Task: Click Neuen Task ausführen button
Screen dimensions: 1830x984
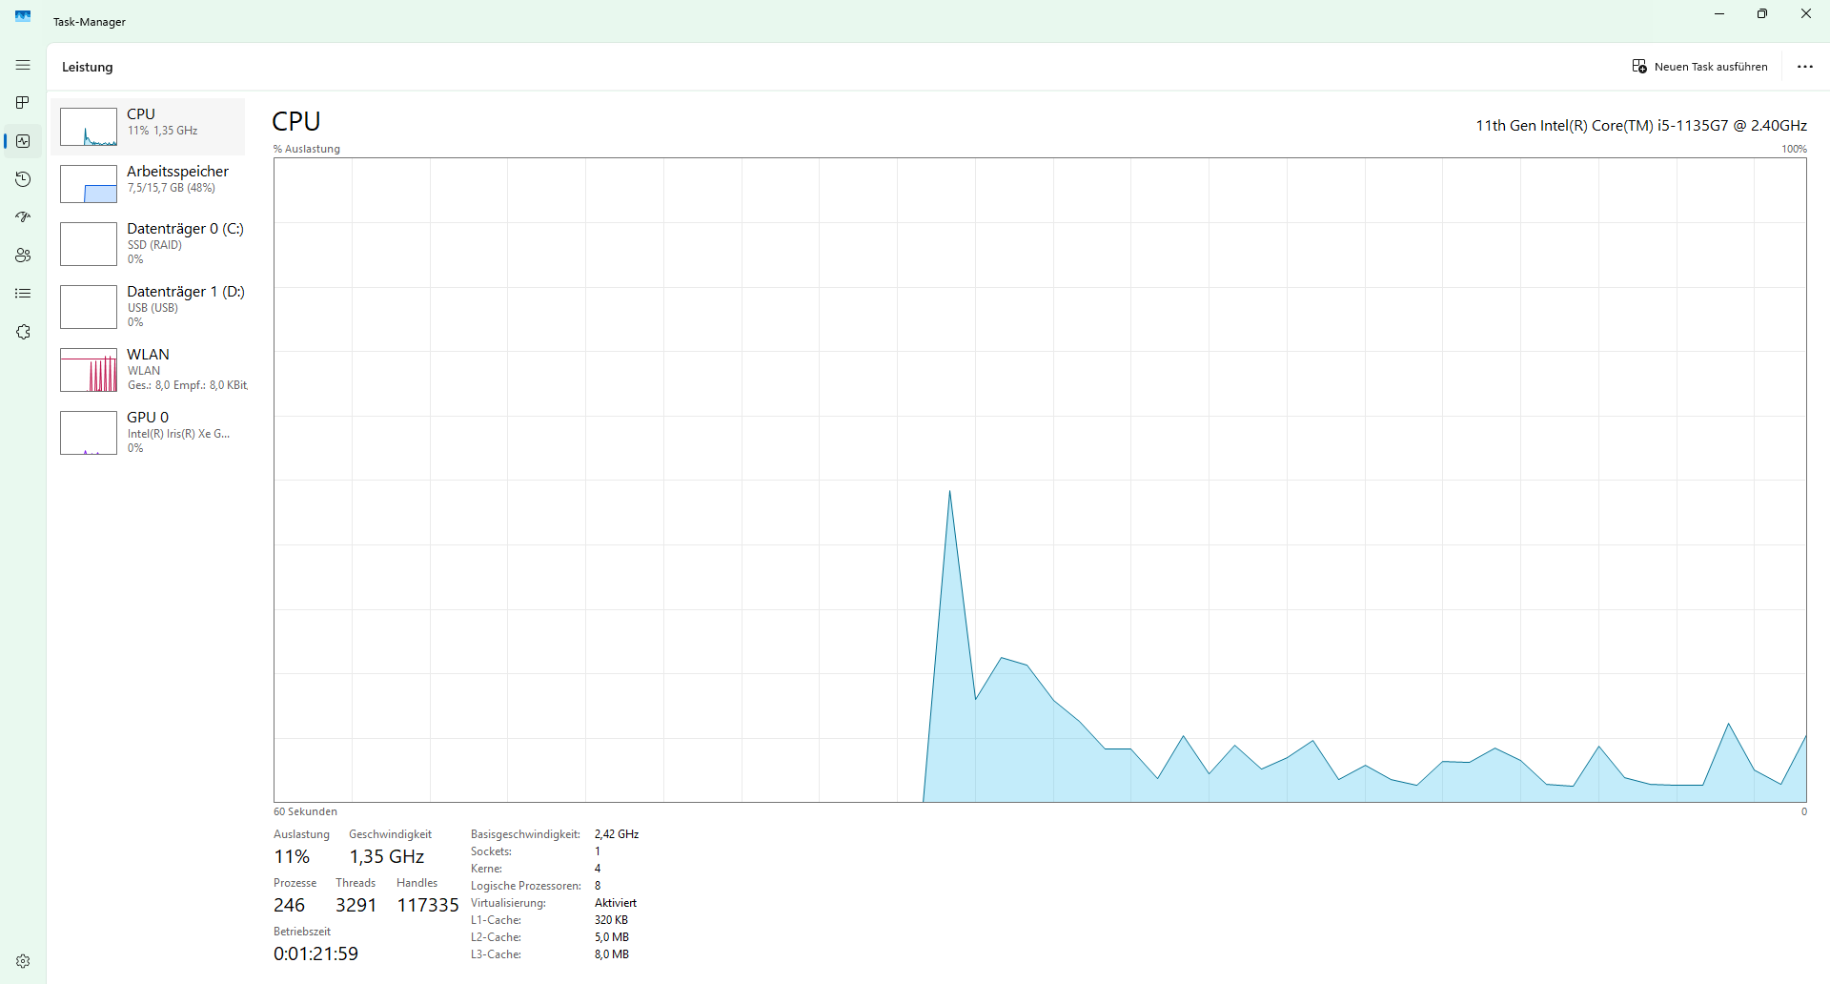Action: coord(1700,67)
